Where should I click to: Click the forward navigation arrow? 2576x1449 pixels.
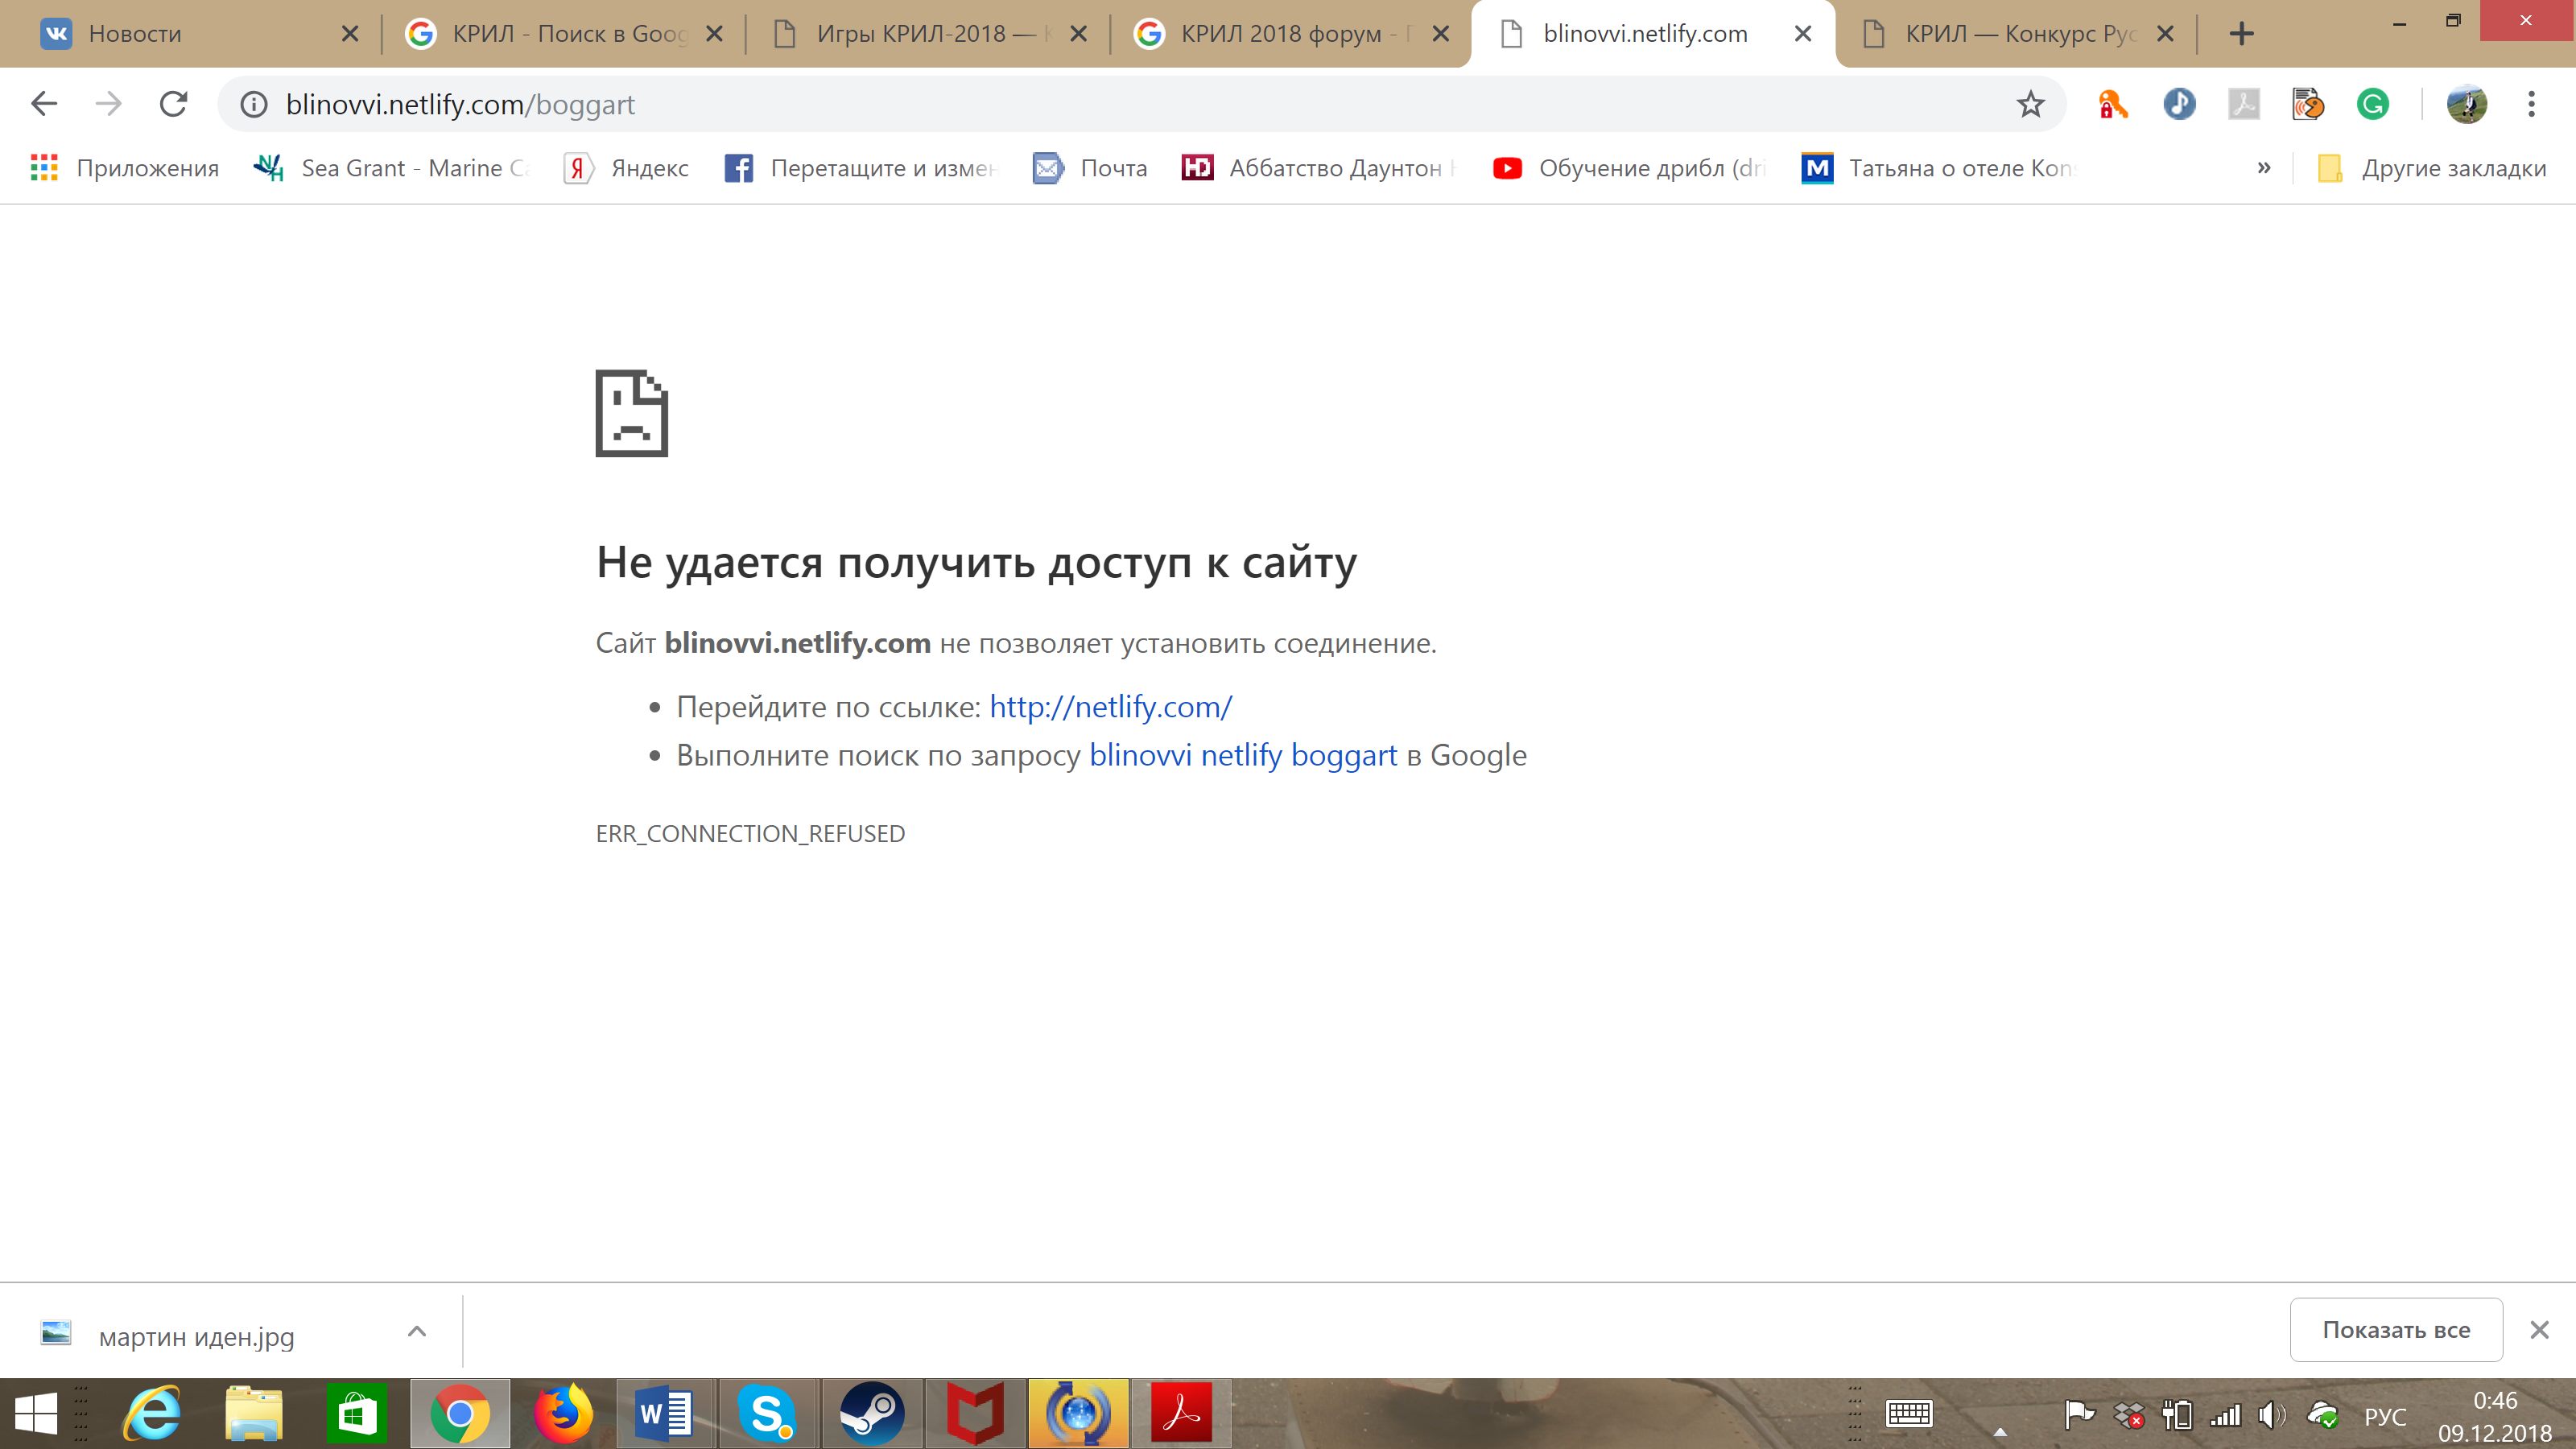click(x=108, y=104)
